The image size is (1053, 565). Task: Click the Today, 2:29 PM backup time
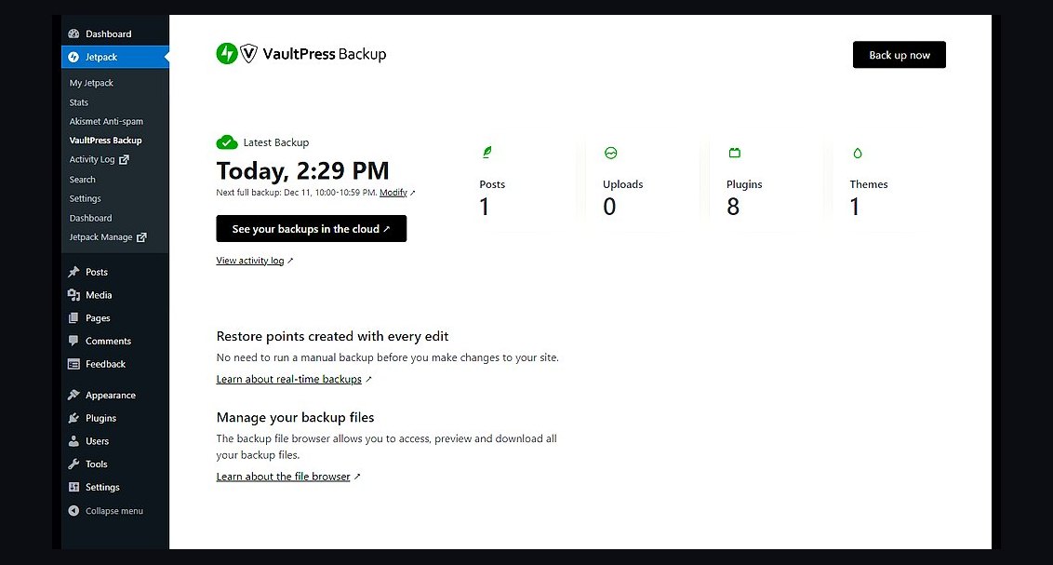302,170
